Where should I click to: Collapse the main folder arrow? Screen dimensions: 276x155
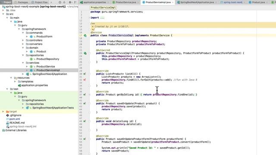point(7,18)
